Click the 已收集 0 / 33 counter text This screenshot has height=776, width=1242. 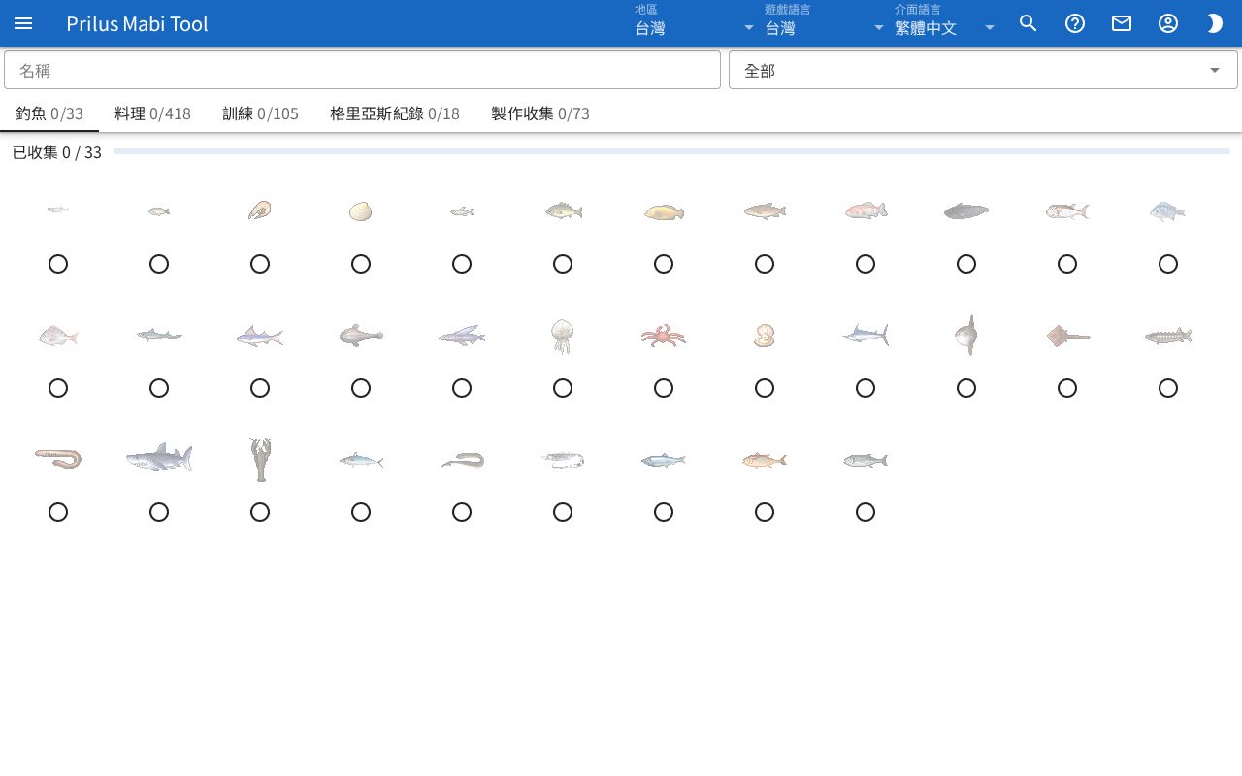click(56, 152)
